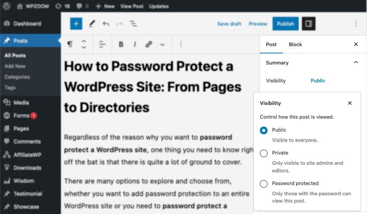The width and height of the screenshot is (367, 214).
Task: Click Updates in admin bar
Action: point(159,6)
